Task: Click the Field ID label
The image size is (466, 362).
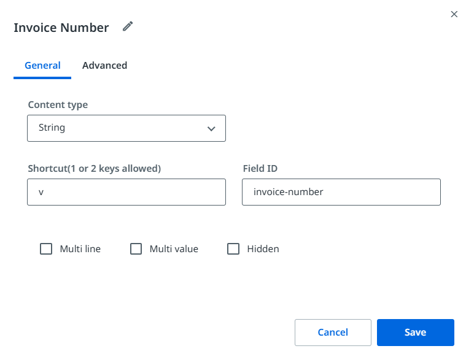Action: point(262,168)
